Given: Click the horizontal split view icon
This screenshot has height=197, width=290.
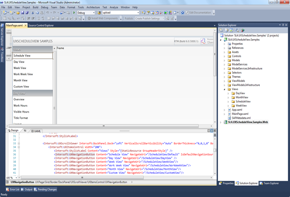Looking at the screenshot, I should tap(212, 131).
